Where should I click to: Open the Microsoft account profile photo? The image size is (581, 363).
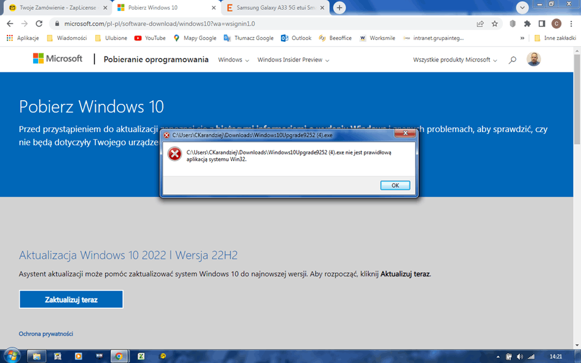click(534, 59)
